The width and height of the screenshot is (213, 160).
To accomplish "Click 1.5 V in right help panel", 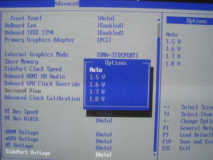I will tap(173, 42).
